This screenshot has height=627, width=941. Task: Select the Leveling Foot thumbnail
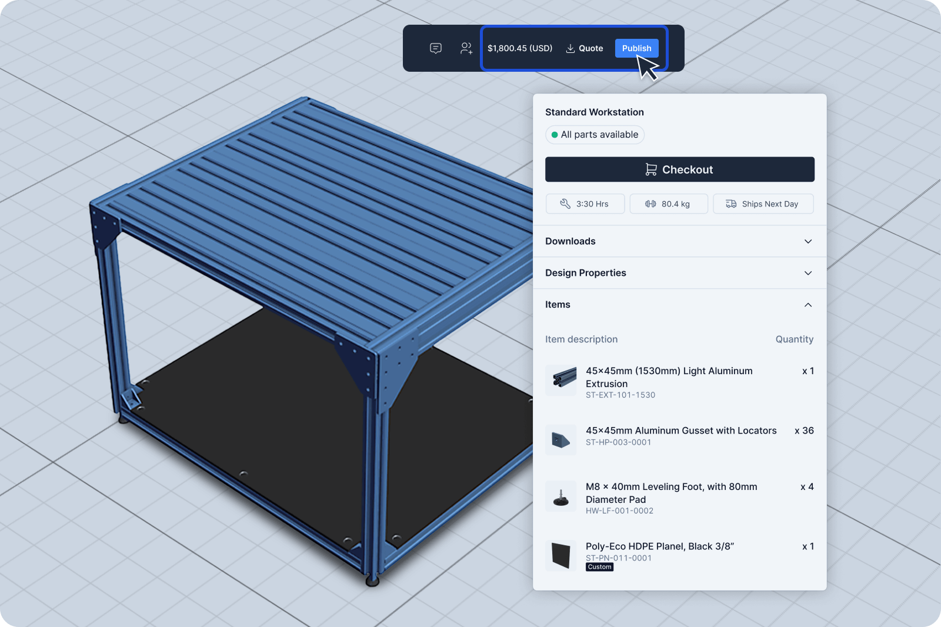click(x=560, y=496)
